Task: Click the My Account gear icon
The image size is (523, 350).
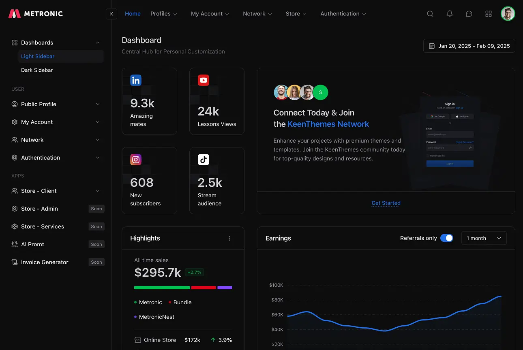Action: coord(15,122)
